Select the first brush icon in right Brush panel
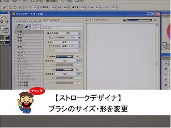This screenshot has width=171, height=128. 166,63
